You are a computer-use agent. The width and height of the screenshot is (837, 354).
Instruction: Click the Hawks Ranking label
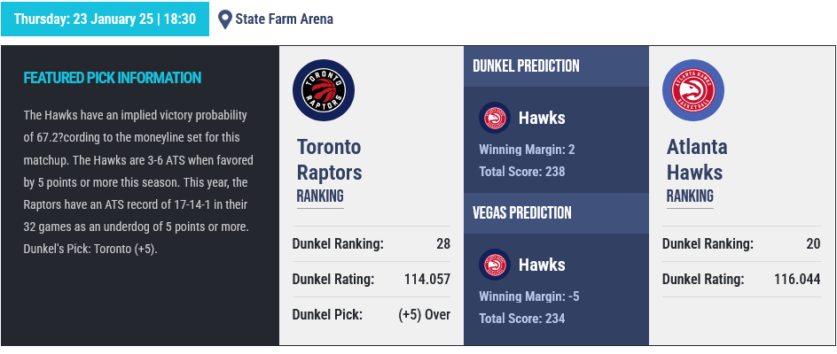690,196
